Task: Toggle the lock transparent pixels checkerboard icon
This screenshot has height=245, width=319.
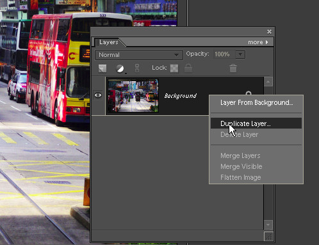Action: point(174,68)
